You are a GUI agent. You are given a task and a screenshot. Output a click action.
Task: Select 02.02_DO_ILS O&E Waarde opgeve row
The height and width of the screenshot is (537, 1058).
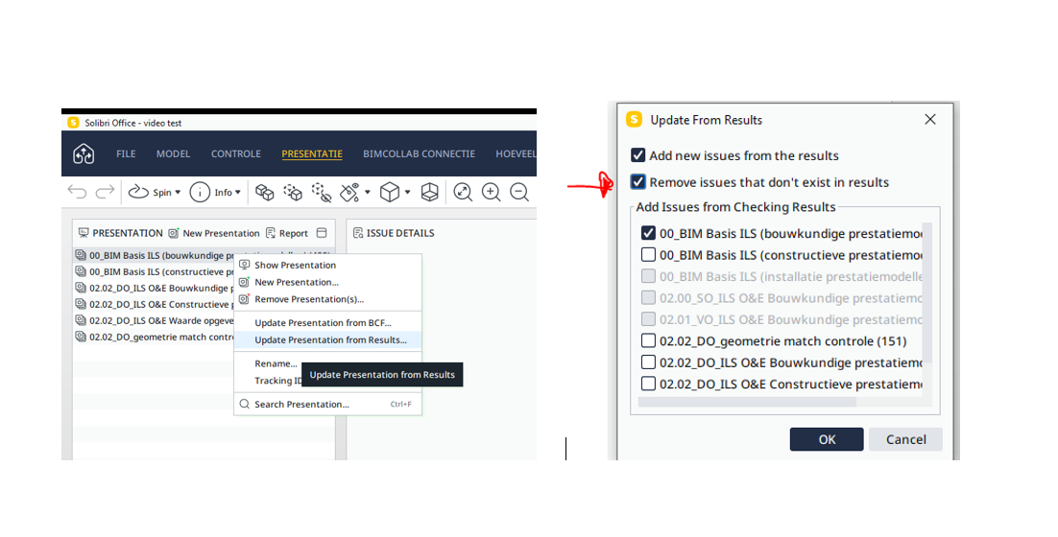coord(154,320)
